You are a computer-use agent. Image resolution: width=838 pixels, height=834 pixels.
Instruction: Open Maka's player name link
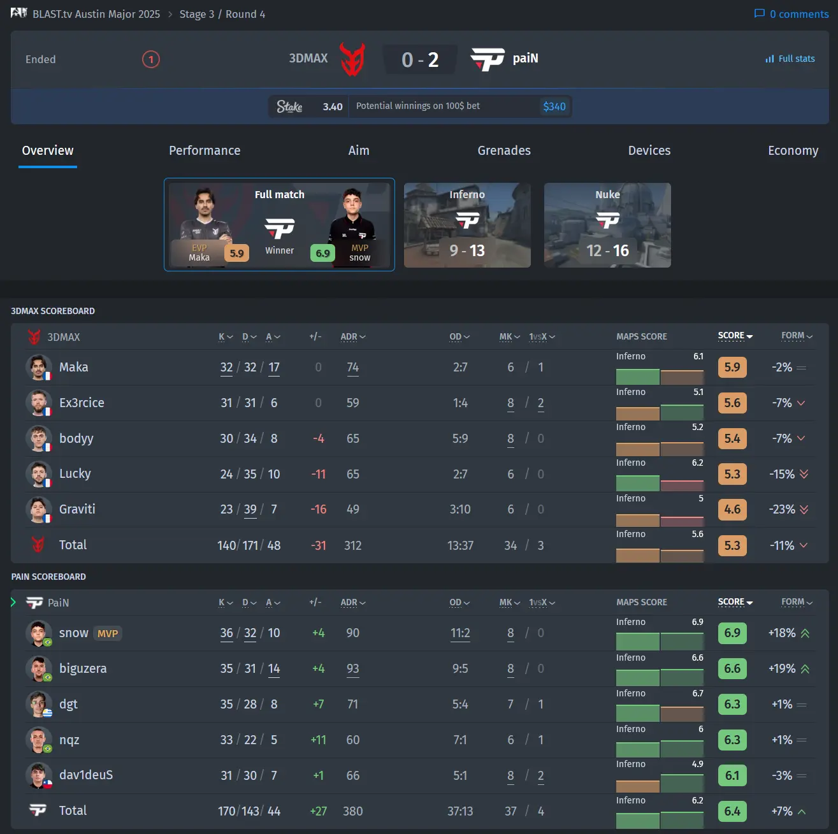(x=74, y=367)
